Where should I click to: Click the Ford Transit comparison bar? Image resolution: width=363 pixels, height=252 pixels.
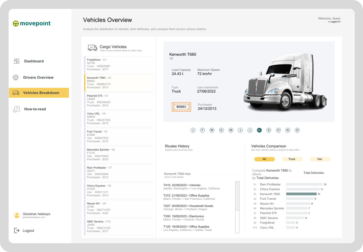pyautogui.click(x=300, y=199)
